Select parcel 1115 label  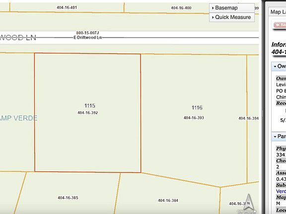click(x=90, y=106)
